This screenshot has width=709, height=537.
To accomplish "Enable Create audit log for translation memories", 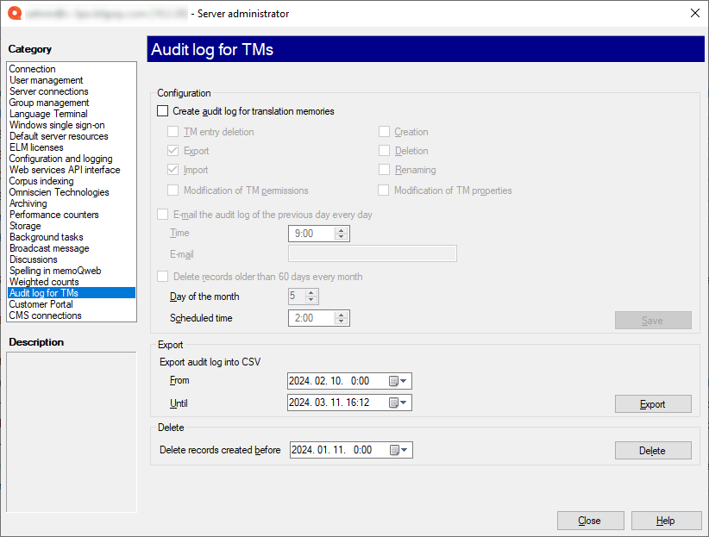I will (x=163, y=111).
